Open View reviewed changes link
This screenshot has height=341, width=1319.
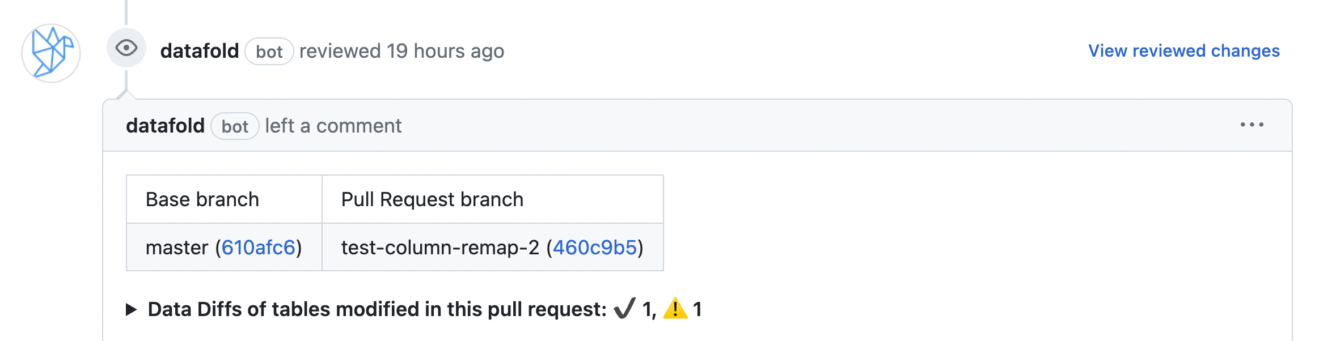(x=1183, y=51)
